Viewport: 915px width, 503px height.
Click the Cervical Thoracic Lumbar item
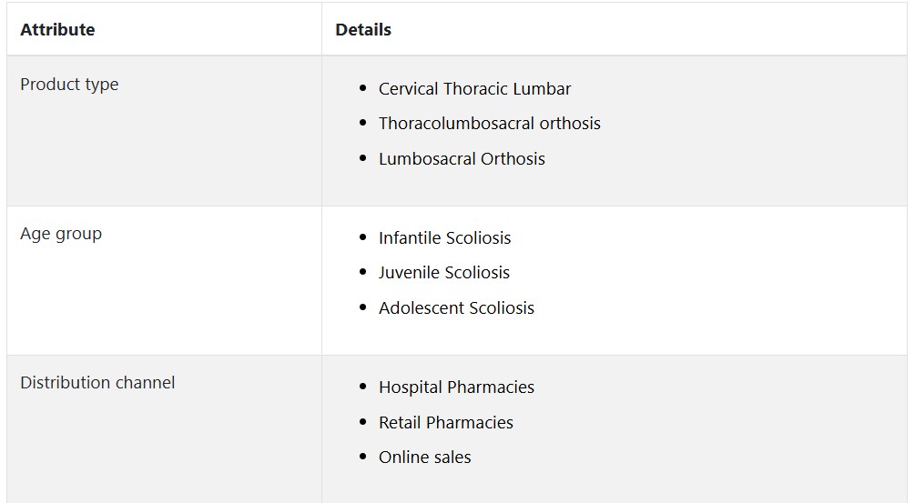[x=474, y=88]
